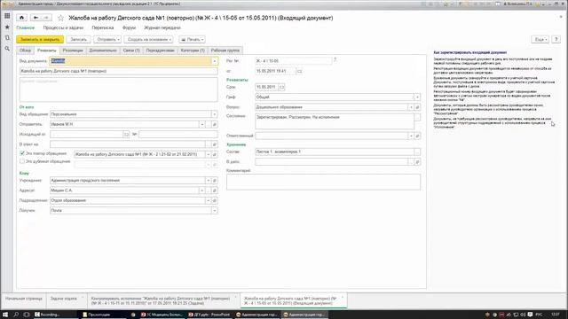The image size is (568, 319).
Task: Open the sections grid menu icon
Action: tap(7, 16)
